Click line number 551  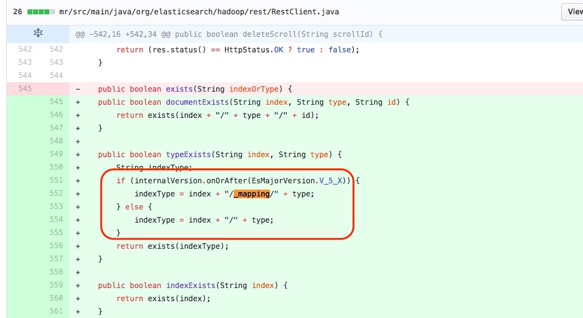click(56, 180)
